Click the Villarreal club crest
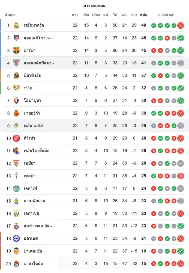189x273 pixels. [16, 76]
